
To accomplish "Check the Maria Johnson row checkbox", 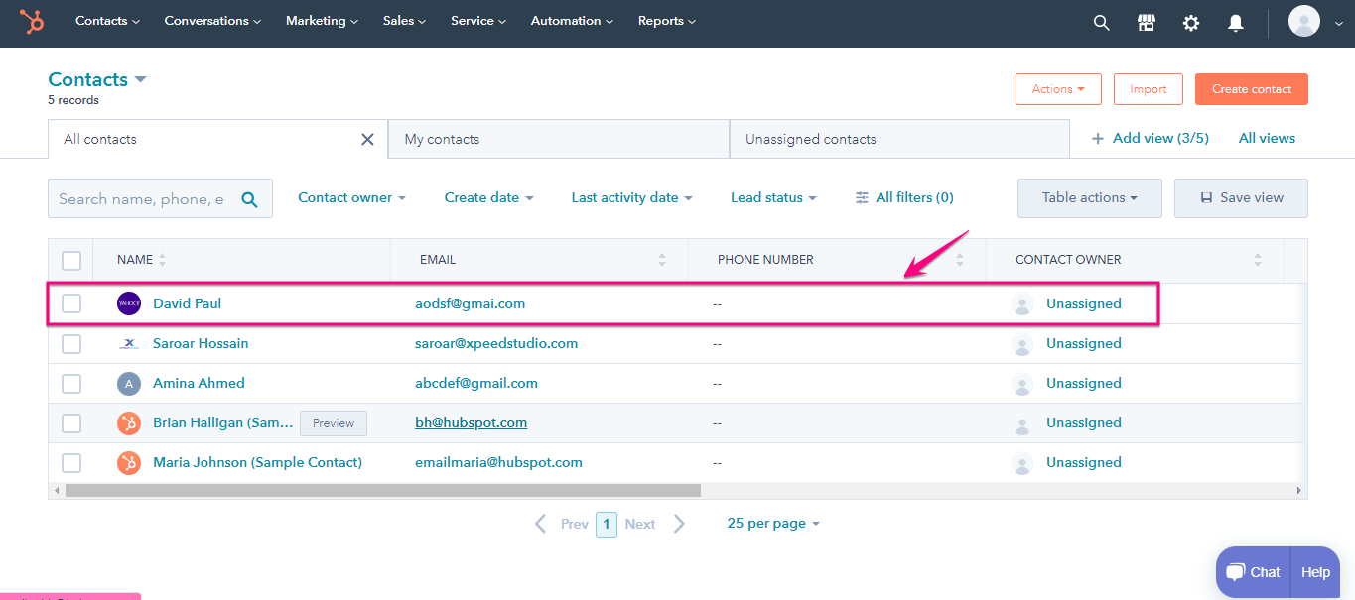I will pos(71,462).
